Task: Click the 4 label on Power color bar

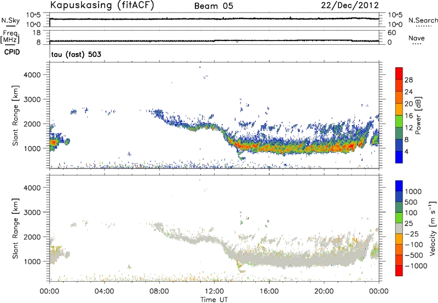Action: [x=406, y=151]
